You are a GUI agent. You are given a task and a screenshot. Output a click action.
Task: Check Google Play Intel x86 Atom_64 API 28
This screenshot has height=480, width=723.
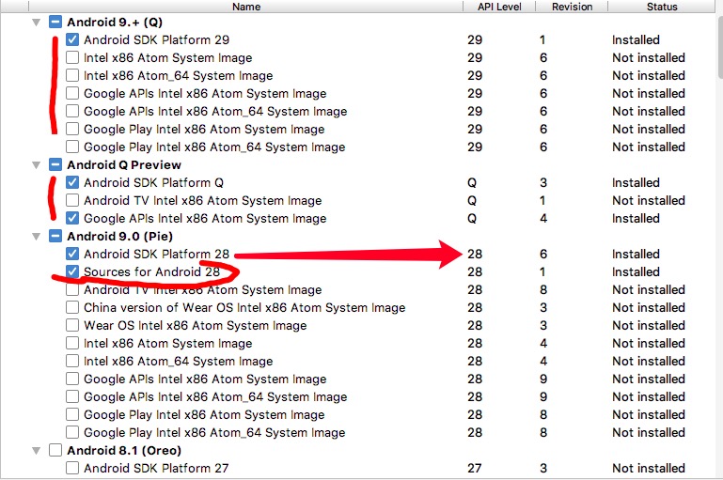point(72,432)
